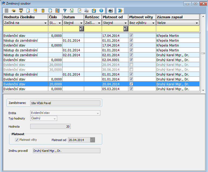The width and height of the screenshot is (208, 172).
Task: Click the Hodnota číselníku yellow filter input
Action: click(26, 29)
